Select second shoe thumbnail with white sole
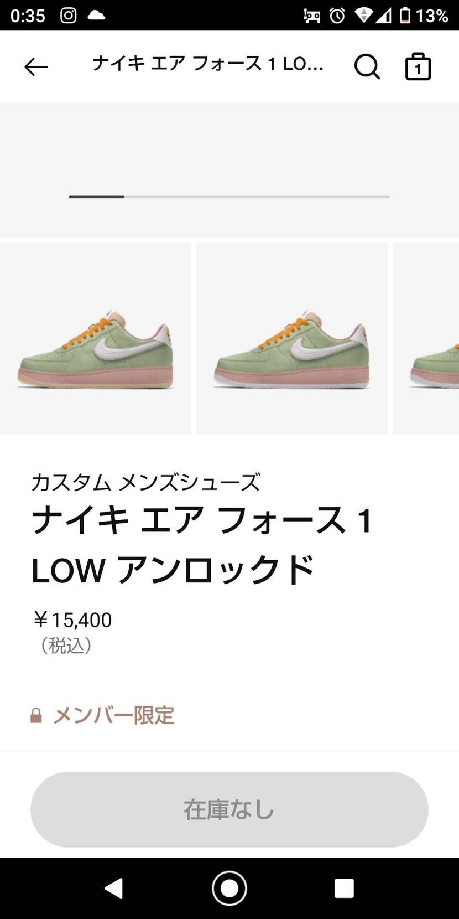This screenshot has width=459, height=919. [292, 339]
